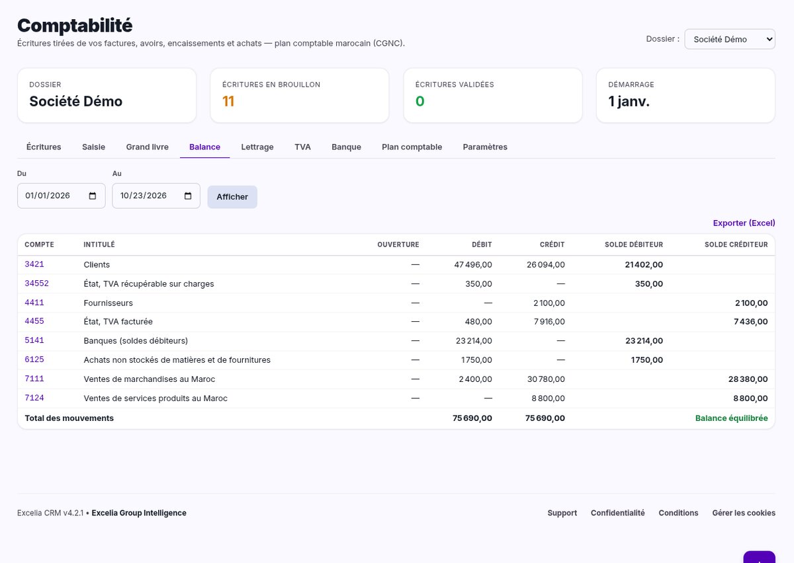Open account 7124 link

pos(34,398)
